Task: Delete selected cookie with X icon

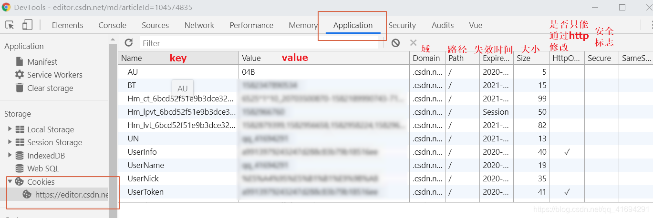Action: [x=413, y=43]
